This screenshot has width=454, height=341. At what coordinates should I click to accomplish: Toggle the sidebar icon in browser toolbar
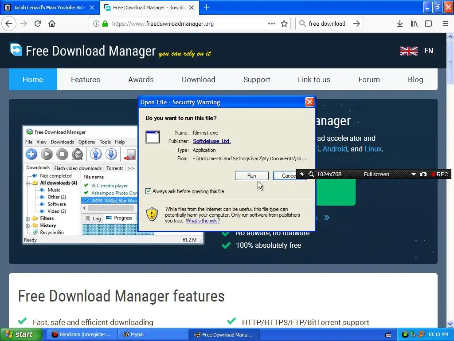428,24
